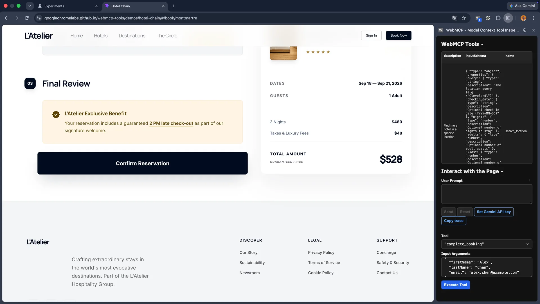
Task: Click the L'Atelier logo in the header
Action: click(x=39, y=36)
